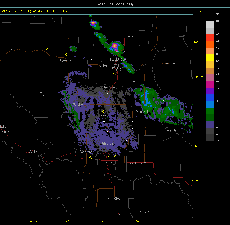Click the Sylvan label

point(104,65)
